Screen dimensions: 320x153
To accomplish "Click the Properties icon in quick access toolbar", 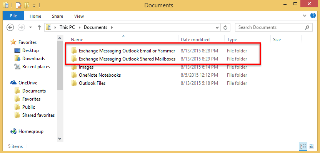I will click(x=18, y=5).
